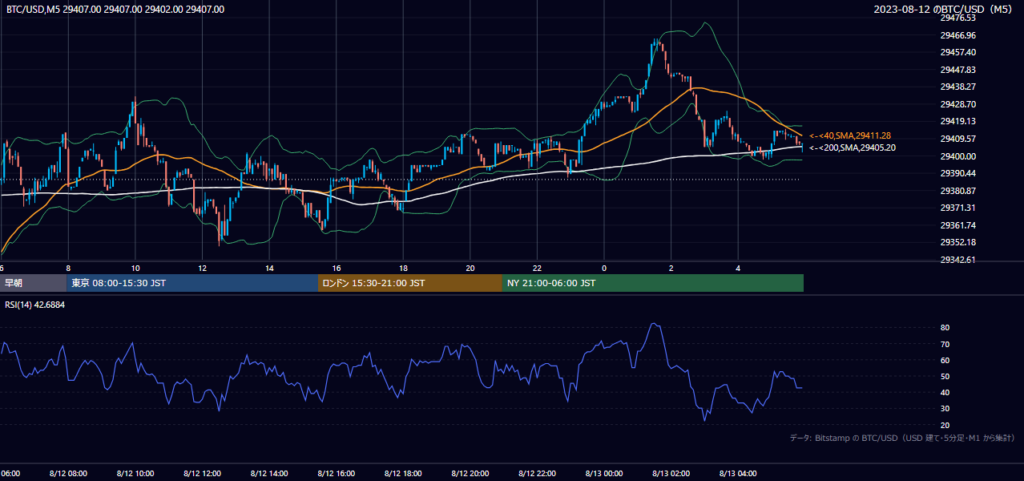The image size is (1024, 481).
Task: Click the 29400.00 price axis label
Action: tap(957, 156)
